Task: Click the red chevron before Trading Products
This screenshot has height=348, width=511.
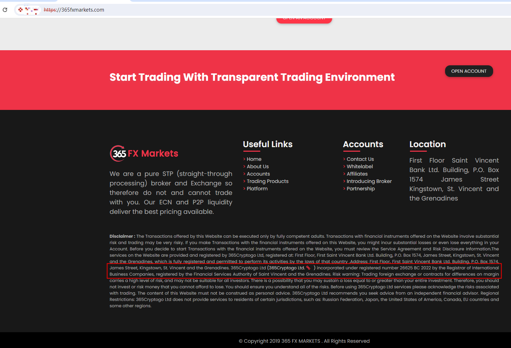Action: point(244,181)
